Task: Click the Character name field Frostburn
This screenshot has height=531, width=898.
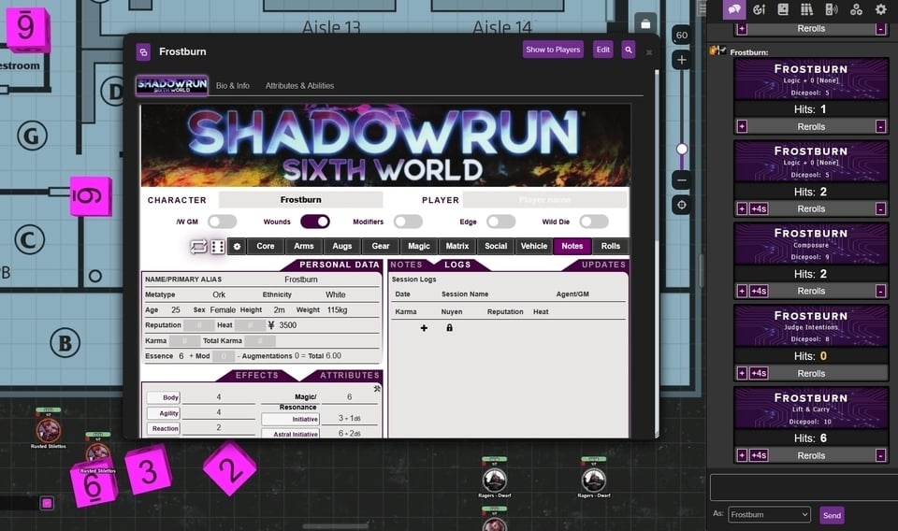Action: pyautogui.click(x=300, y=200)
